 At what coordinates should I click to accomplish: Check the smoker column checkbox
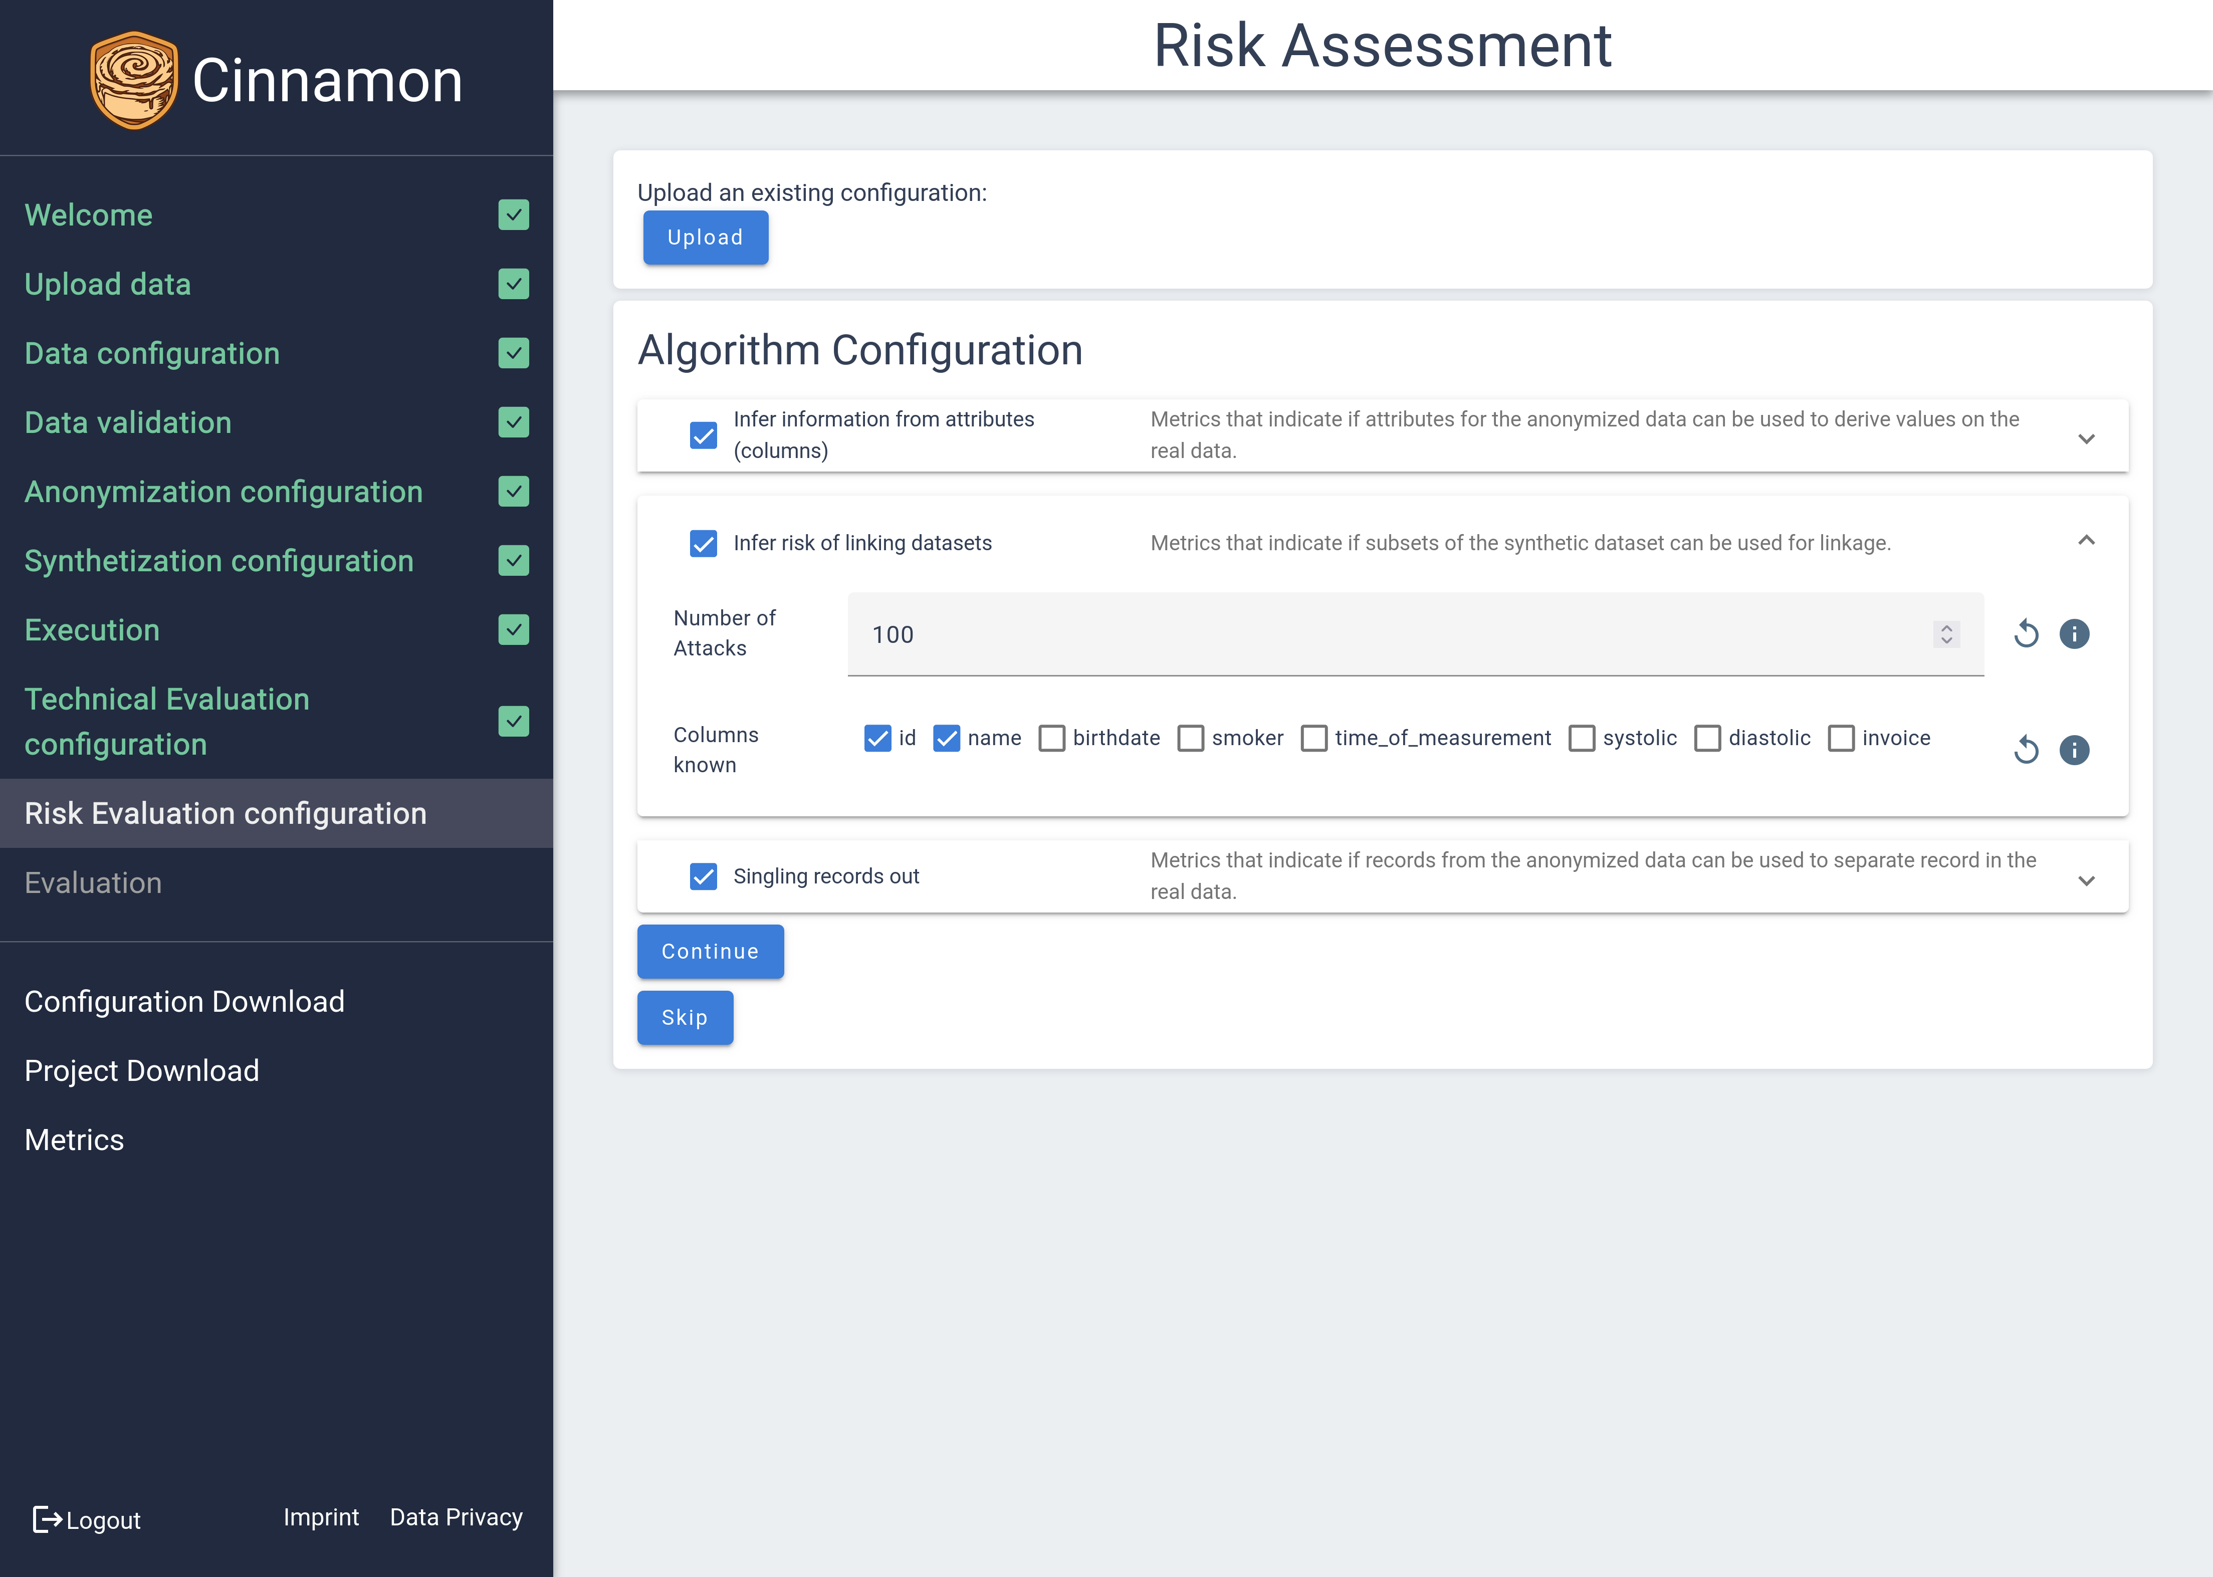(1191, 738)
